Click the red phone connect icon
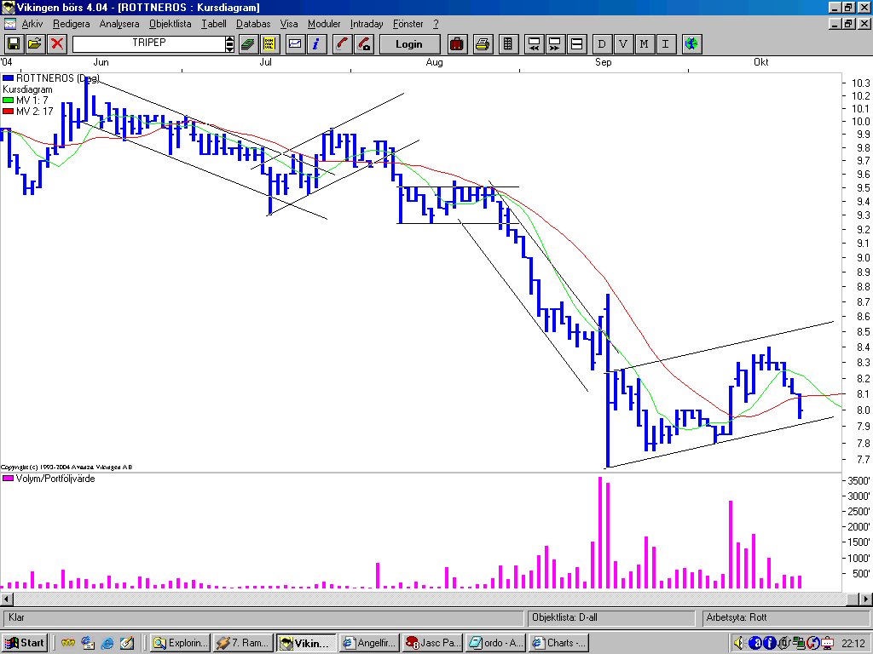 click(x=342, y=44)
